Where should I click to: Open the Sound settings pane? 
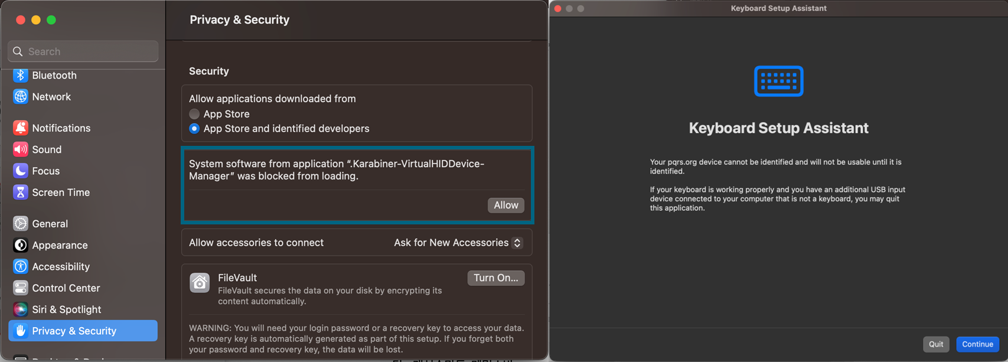[x=83, y=149]
